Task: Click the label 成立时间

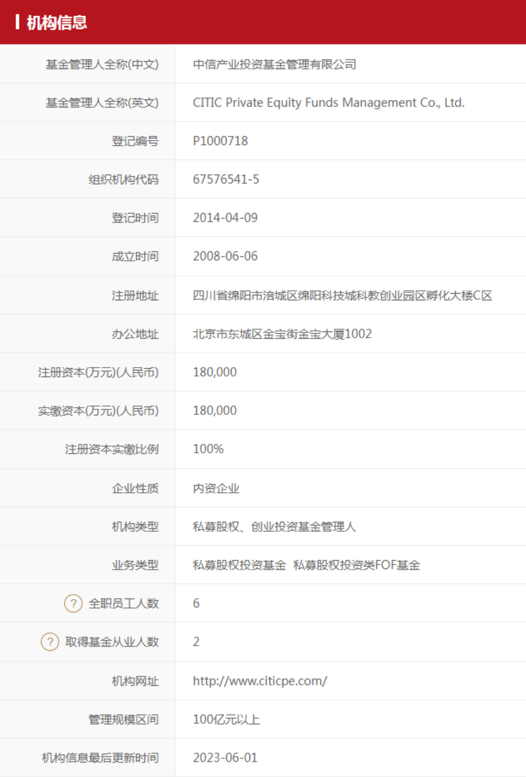Action: point(136,256)
